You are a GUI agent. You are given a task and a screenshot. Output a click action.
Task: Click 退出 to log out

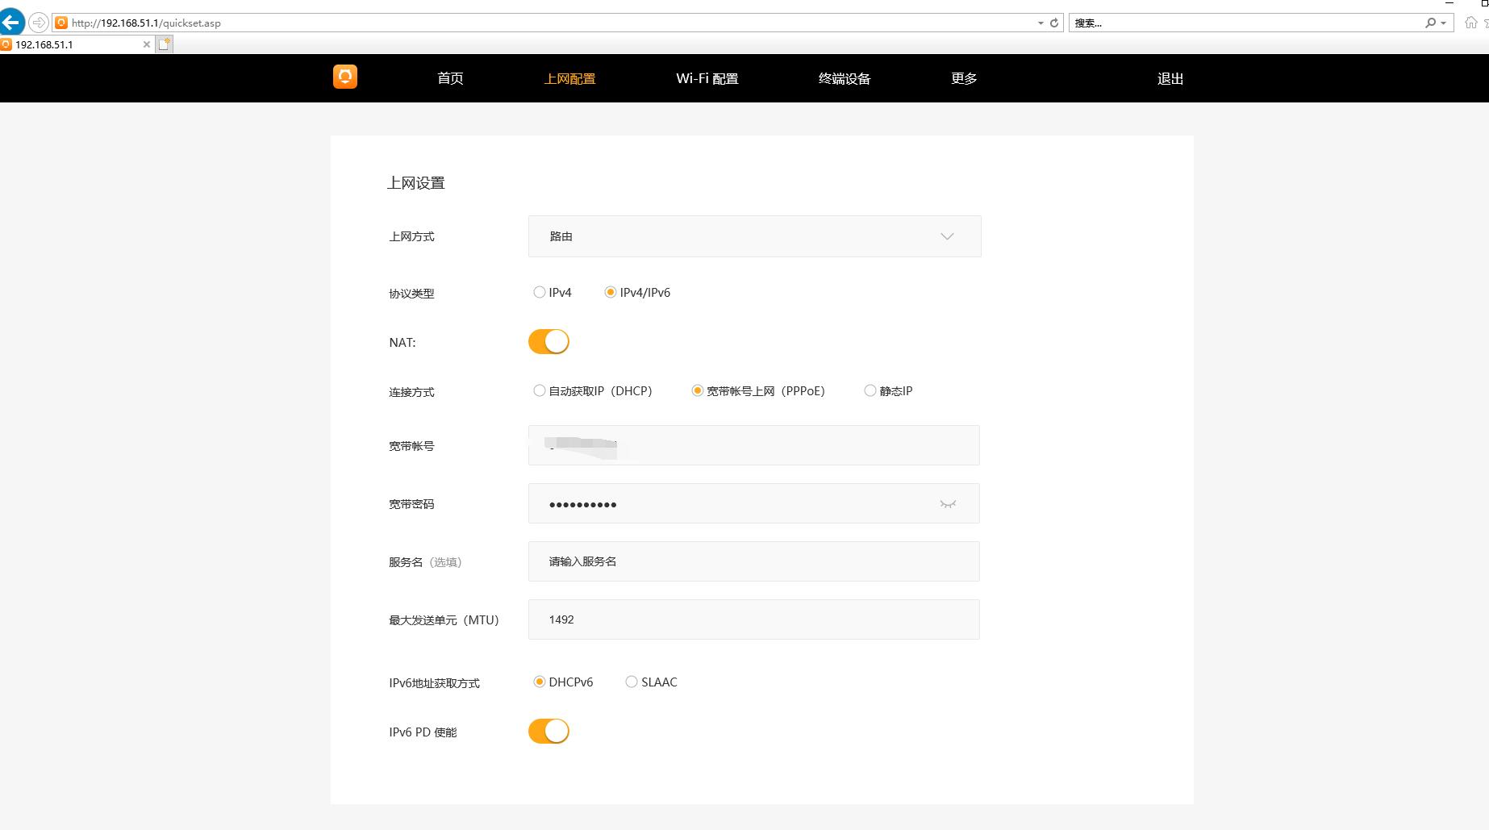1170,78
